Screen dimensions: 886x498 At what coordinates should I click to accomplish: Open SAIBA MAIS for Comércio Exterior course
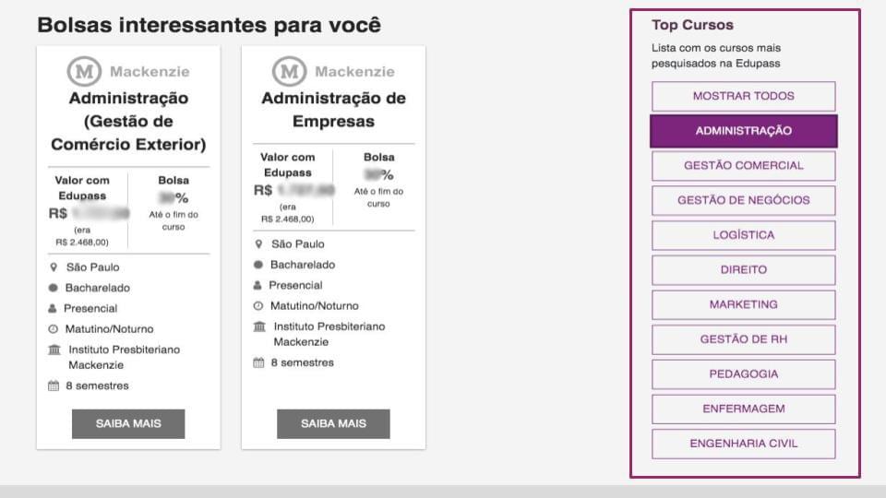click(x=128, y=423)
